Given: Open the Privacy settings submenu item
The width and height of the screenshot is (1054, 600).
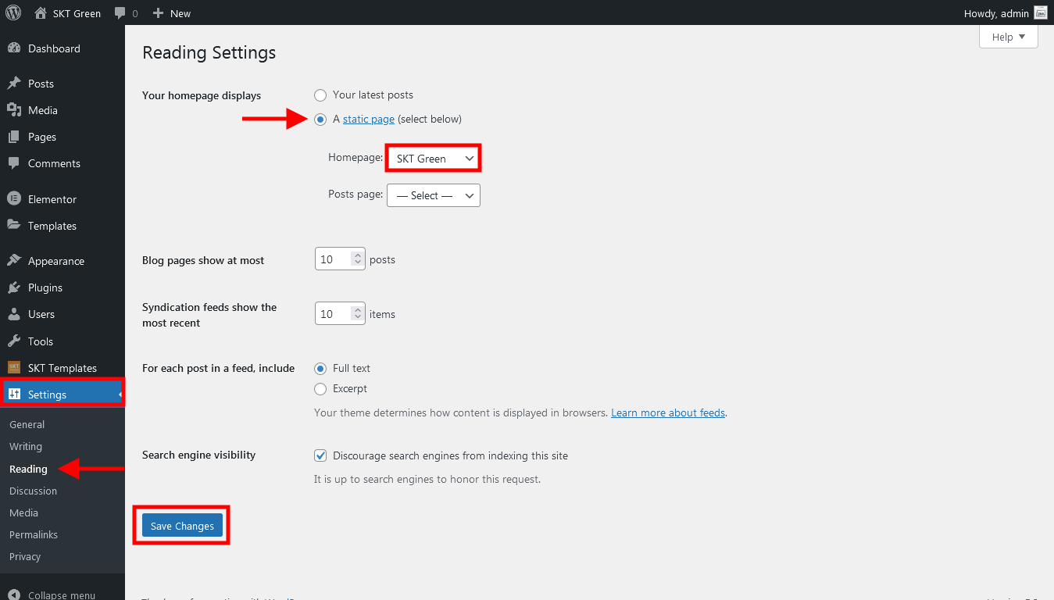Looking at the screenshot, I should coord(25,556).
